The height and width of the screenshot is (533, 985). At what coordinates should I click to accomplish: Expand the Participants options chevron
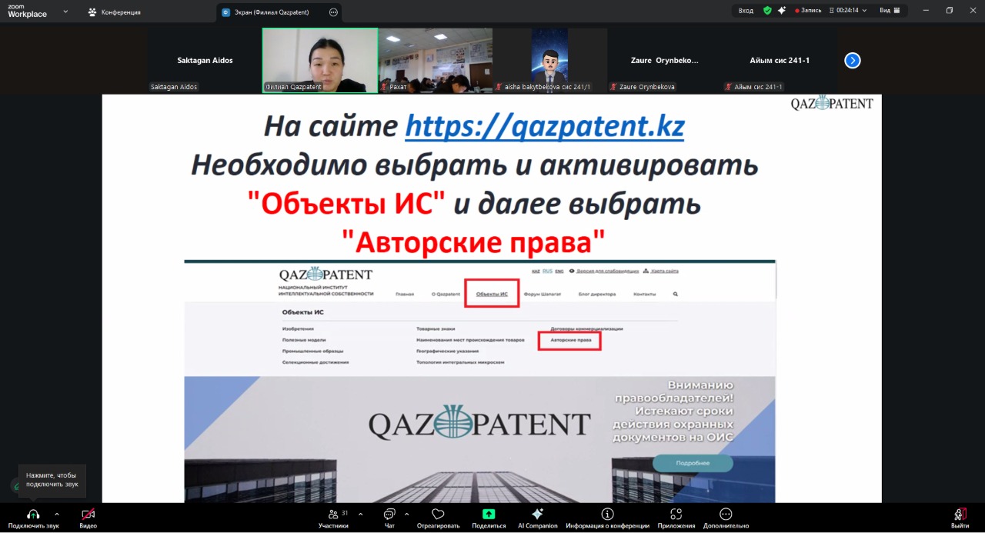point(360,514)
